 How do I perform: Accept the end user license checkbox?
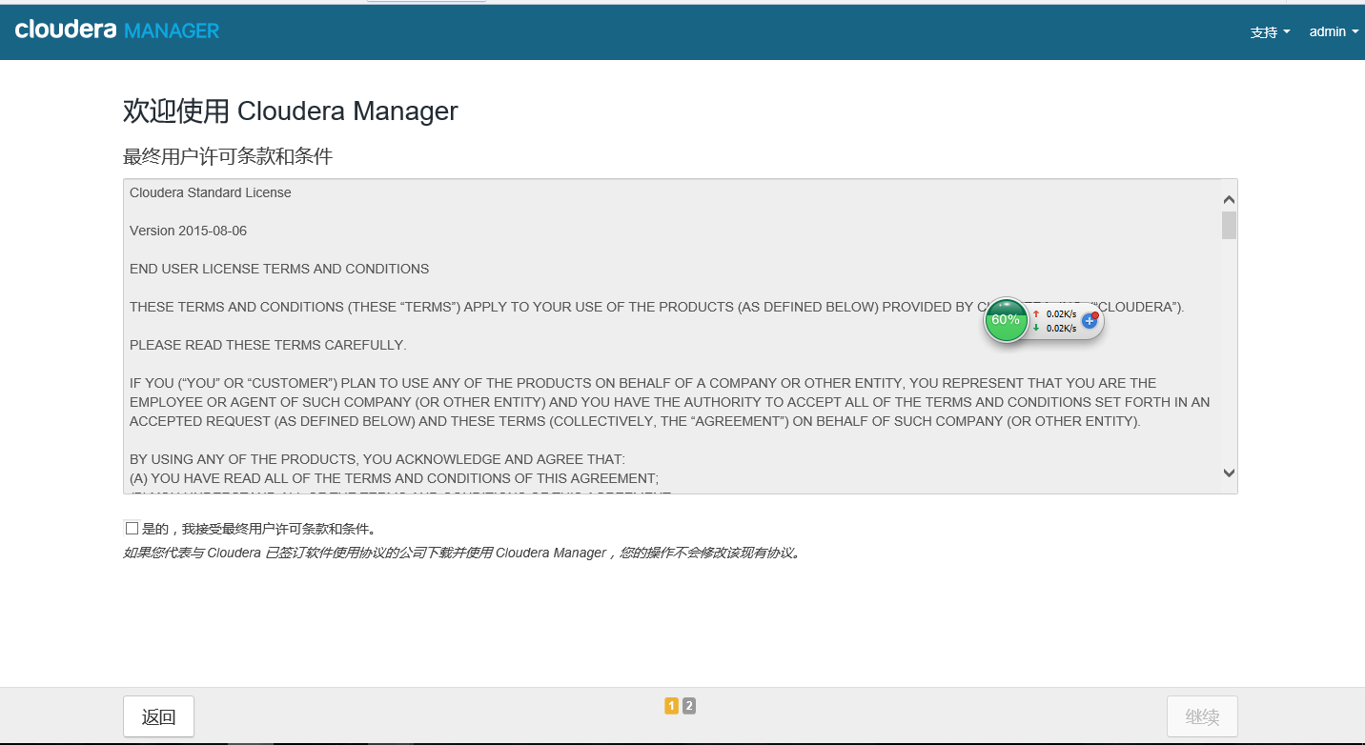click(132, 528)
